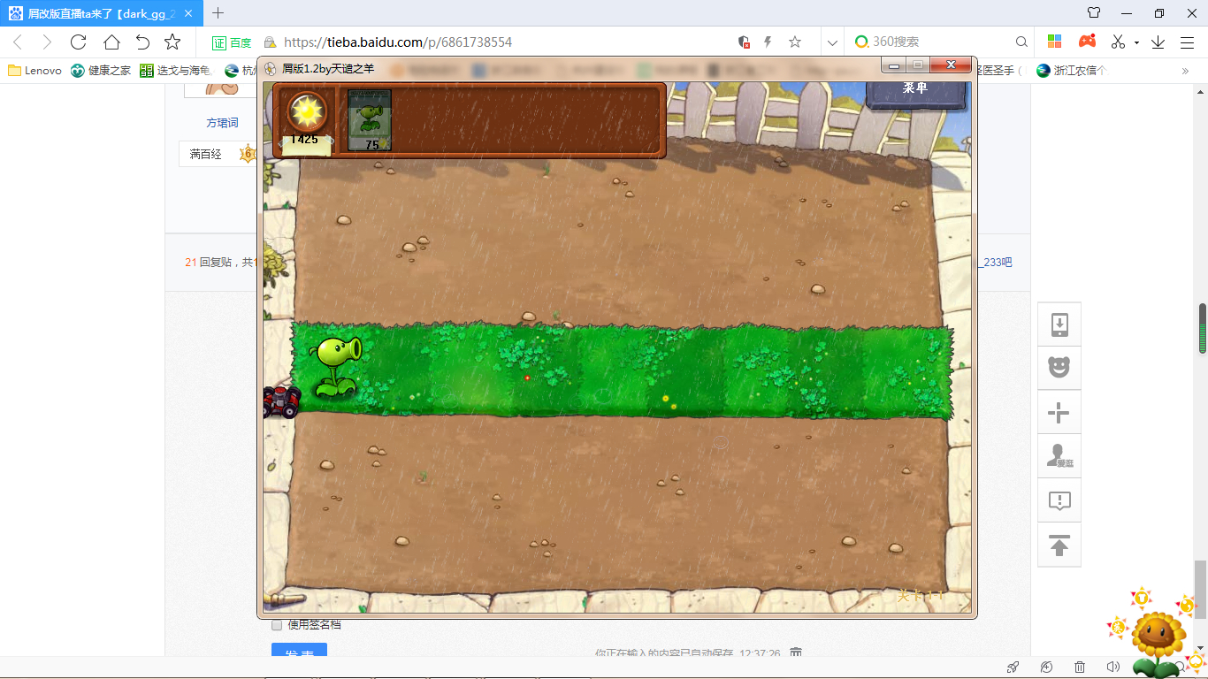Click the user profile icon in the right sidebar
Image resolution: width=1208 pixels, height=679 pixels.
tap(1059, 456)
